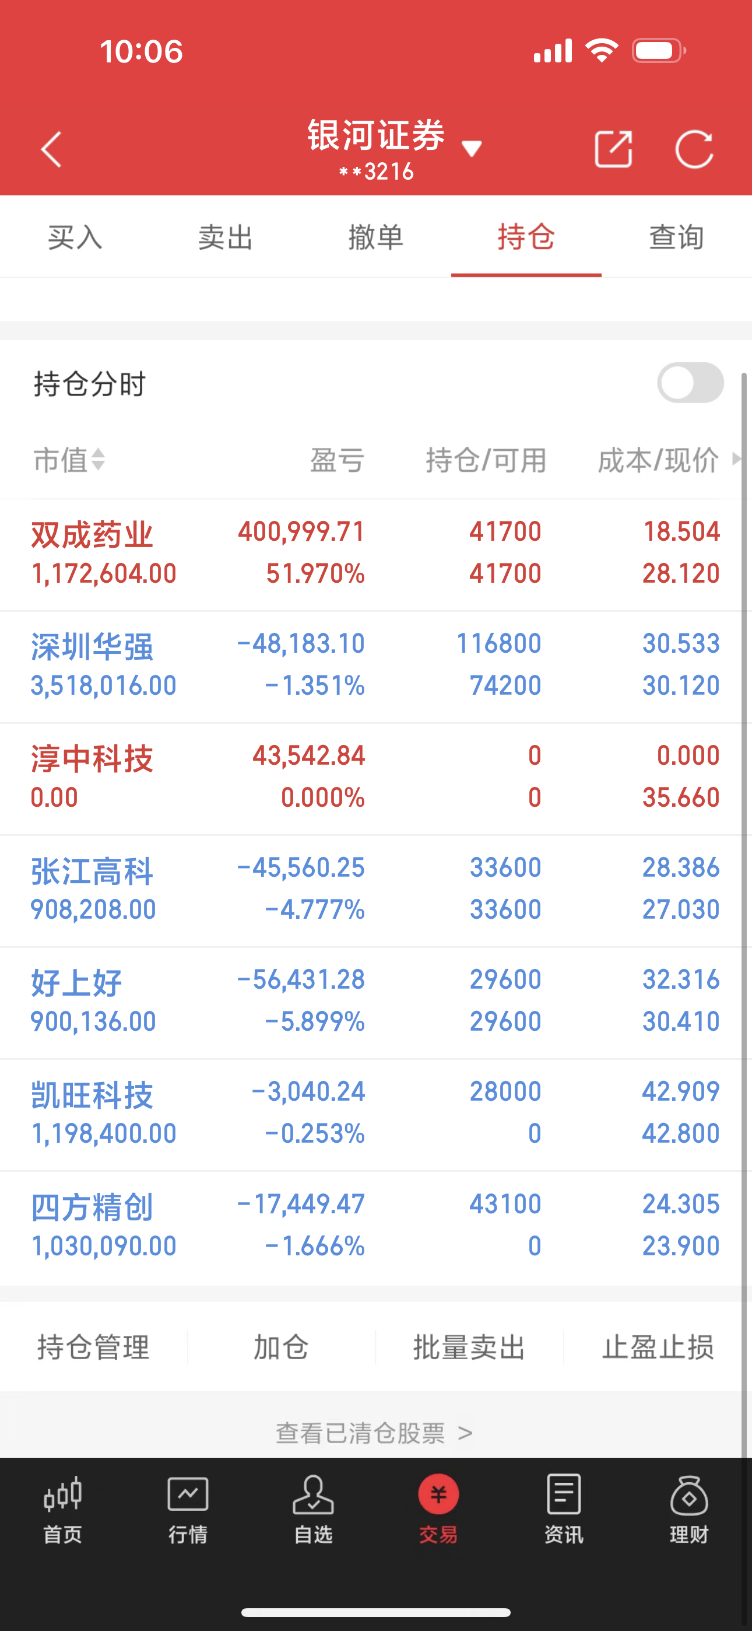Expand the 银河证券 account dropdown arrow
Image resolution: width=752 pixels, height=1631 pixels.
(x=472, y=149)
